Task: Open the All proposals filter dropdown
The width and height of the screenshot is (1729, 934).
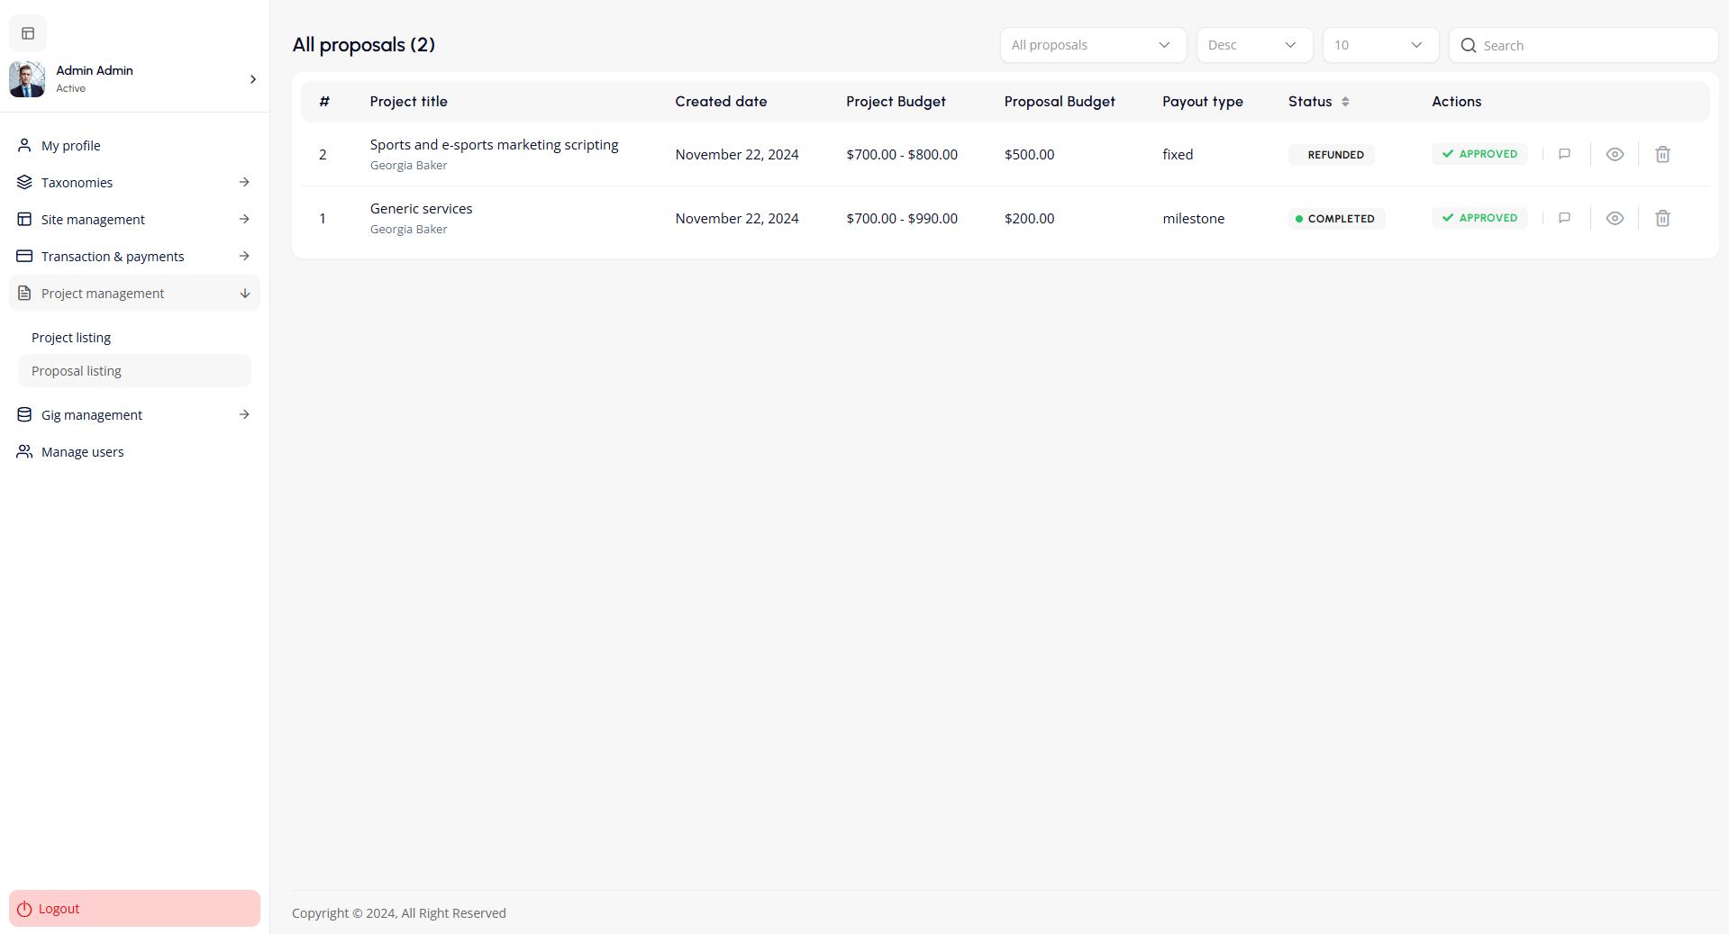Action: pos(1092,45)
